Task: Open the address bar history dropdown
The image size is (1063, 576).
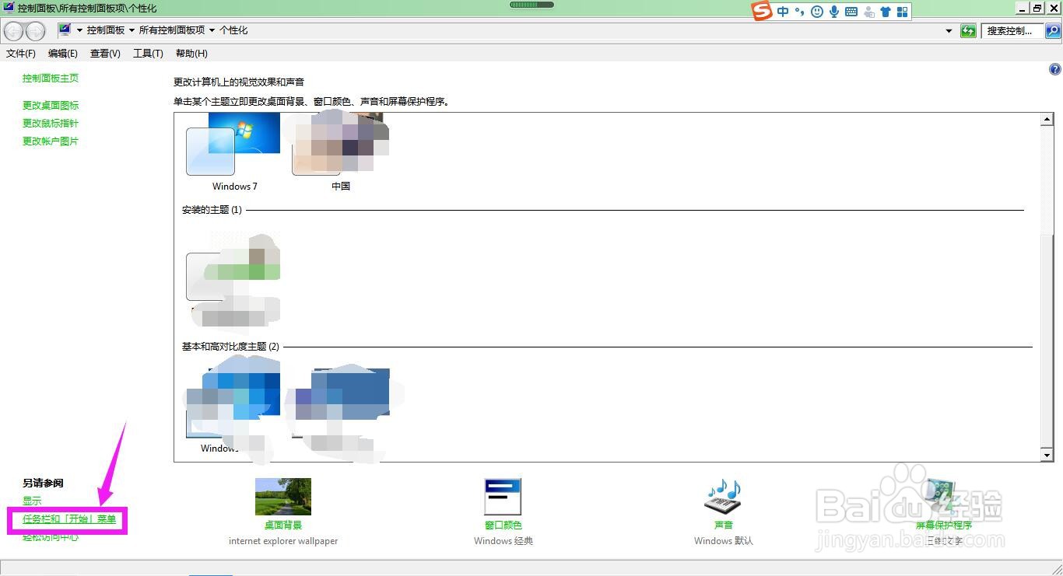Action: pyautogui.click(x=949, y=31)
